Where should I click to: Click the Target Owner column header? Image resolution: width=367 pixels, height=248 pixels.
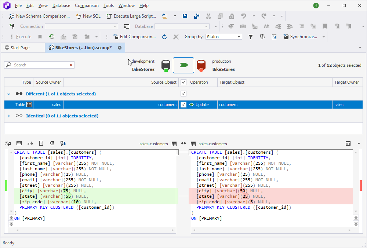coord(347,82)
